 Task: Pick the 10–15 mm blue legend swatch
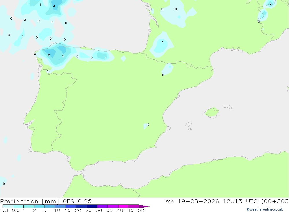(x=60, y=206)
